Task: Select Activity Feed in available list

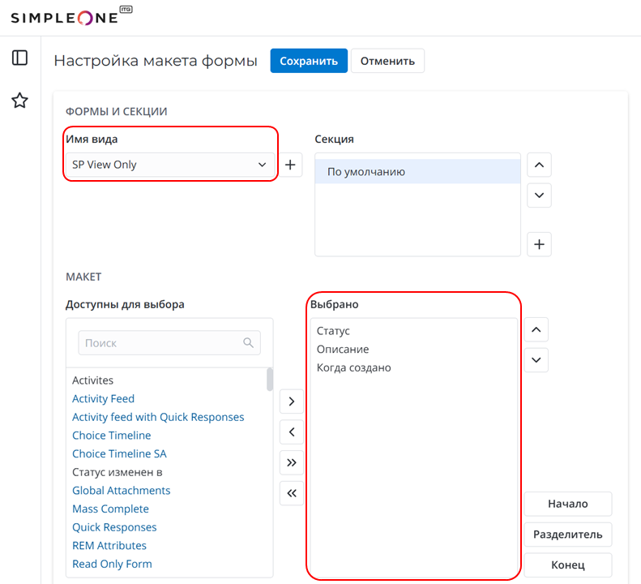Action: tap(103, 398)
